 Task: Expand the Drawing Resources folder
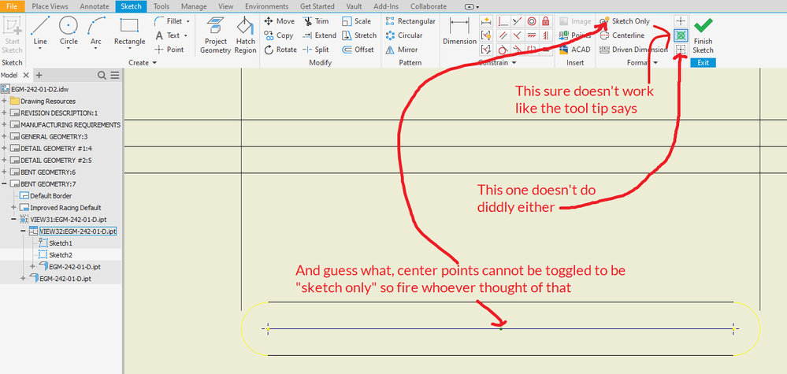click(5, 102)
